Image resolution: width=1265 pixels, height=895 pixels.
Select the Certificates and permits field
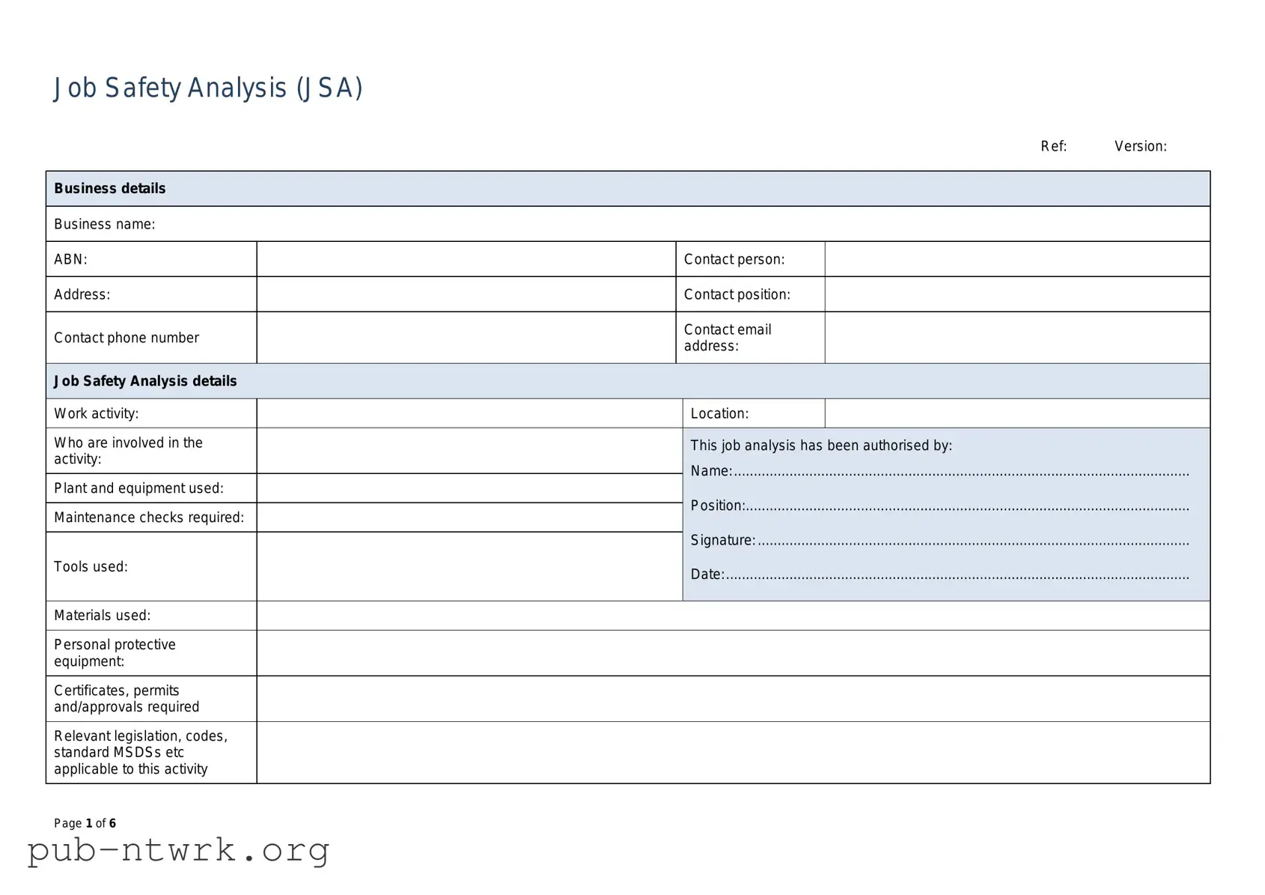click(x=734, y=698)
